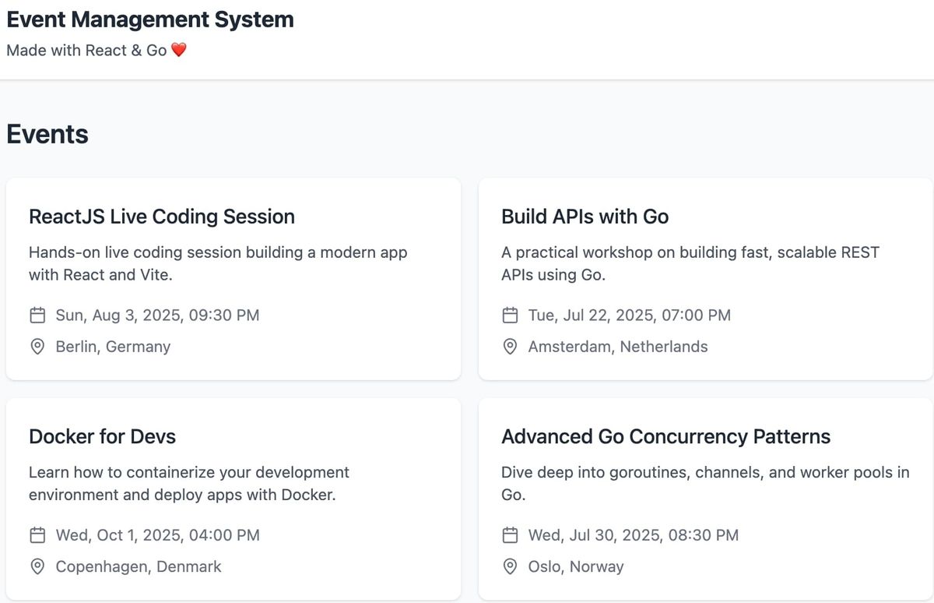Click location pin icon beside Copenhagen, Denmark
The image size is (934, 603).
(37, 566)
